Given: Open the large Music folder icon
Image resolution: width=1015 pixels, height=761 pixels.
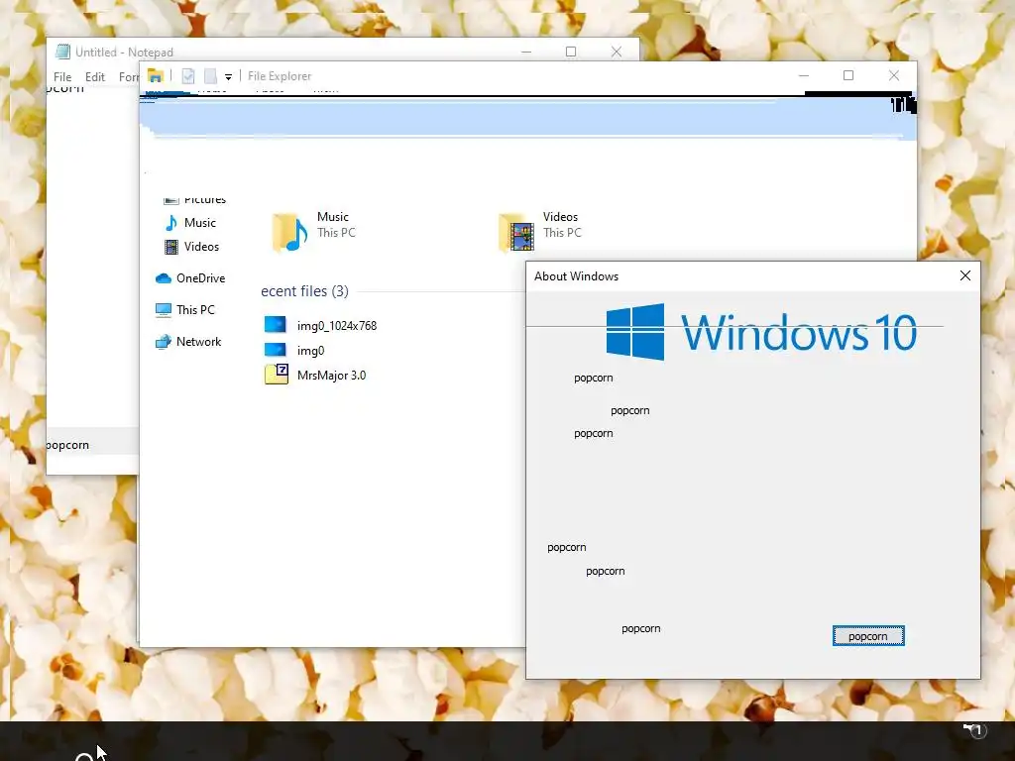Looking at the screenshot, I should (x=289, y=232).
